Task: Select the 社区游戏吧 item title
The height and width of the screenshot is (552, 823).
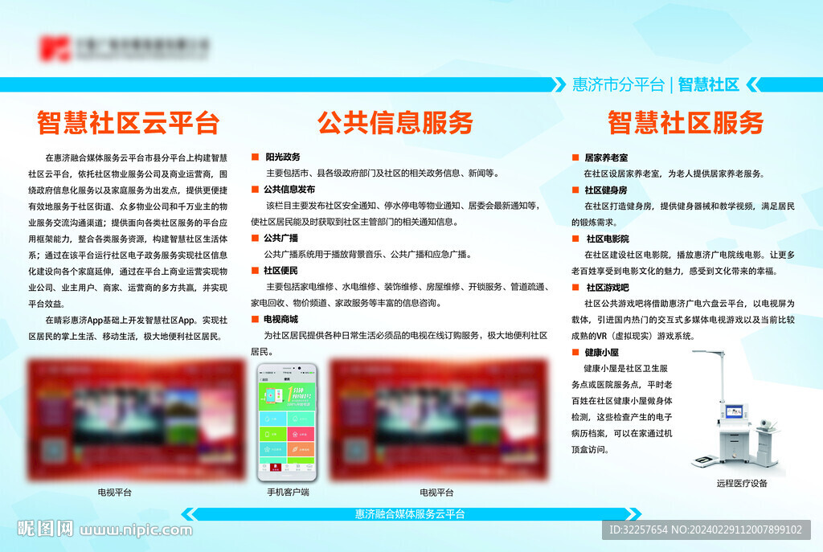Action: [608, 288]
